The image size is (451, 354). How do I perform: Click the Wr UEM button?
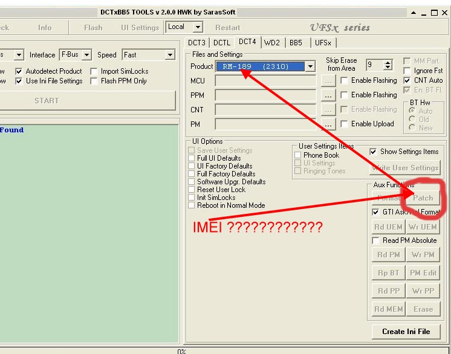(423, 227)
